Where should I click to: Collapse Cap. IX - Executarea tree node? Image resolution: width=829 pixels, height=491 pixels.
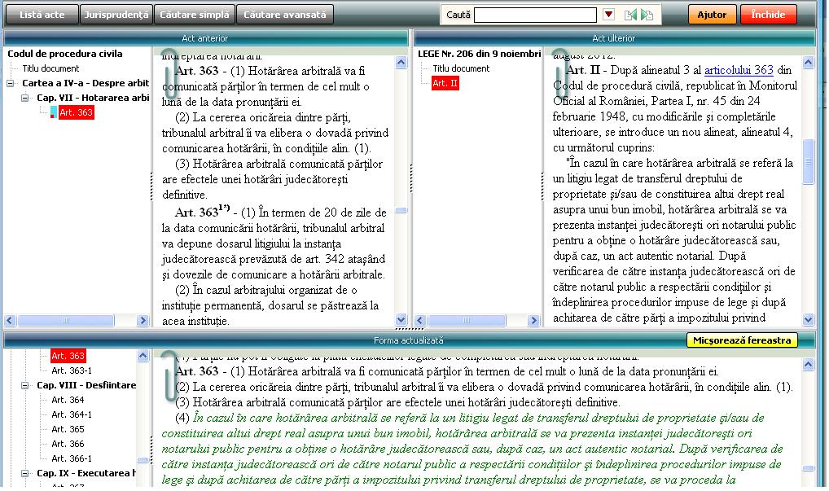pos(25,473)
